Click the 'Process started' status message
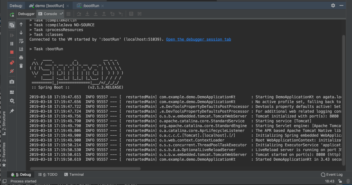The width and height of the screenshot is (352, 185). 23,181
